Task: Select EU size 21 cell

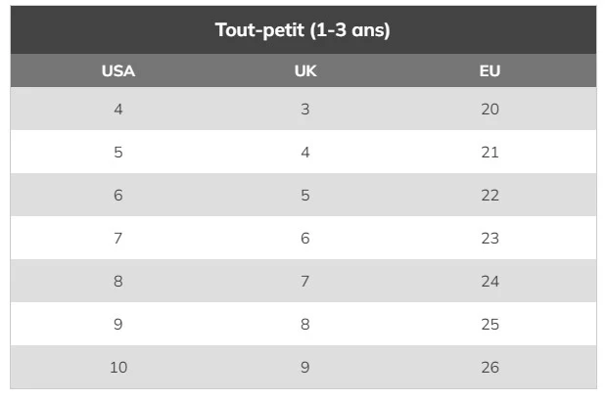Action: [x=490, y=153]
